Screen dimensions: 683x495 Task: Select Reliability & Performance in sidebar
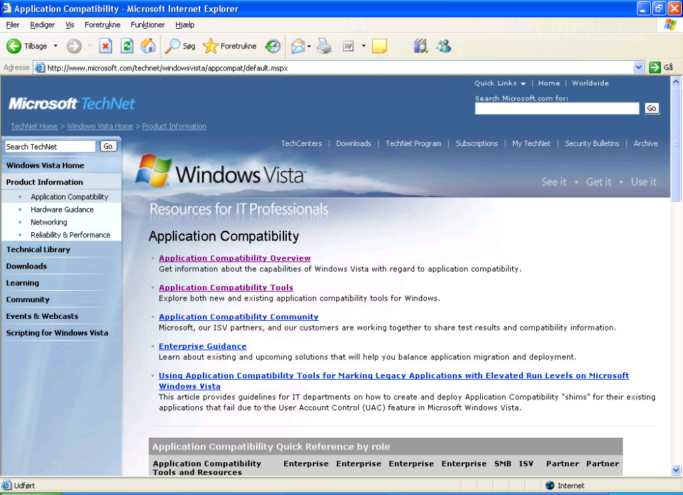tap(70, 235)
